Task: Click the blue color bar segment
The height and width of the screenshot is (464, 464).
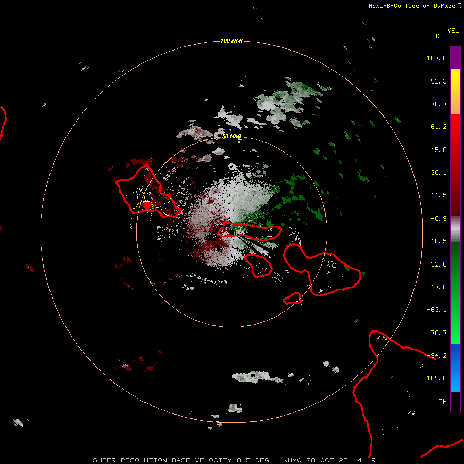Action: pyautogui.click(x=455, y=368)
